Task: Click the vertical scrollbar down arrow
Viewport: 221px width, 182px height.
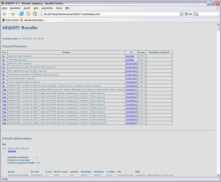Action: click(x=219, y=175)
